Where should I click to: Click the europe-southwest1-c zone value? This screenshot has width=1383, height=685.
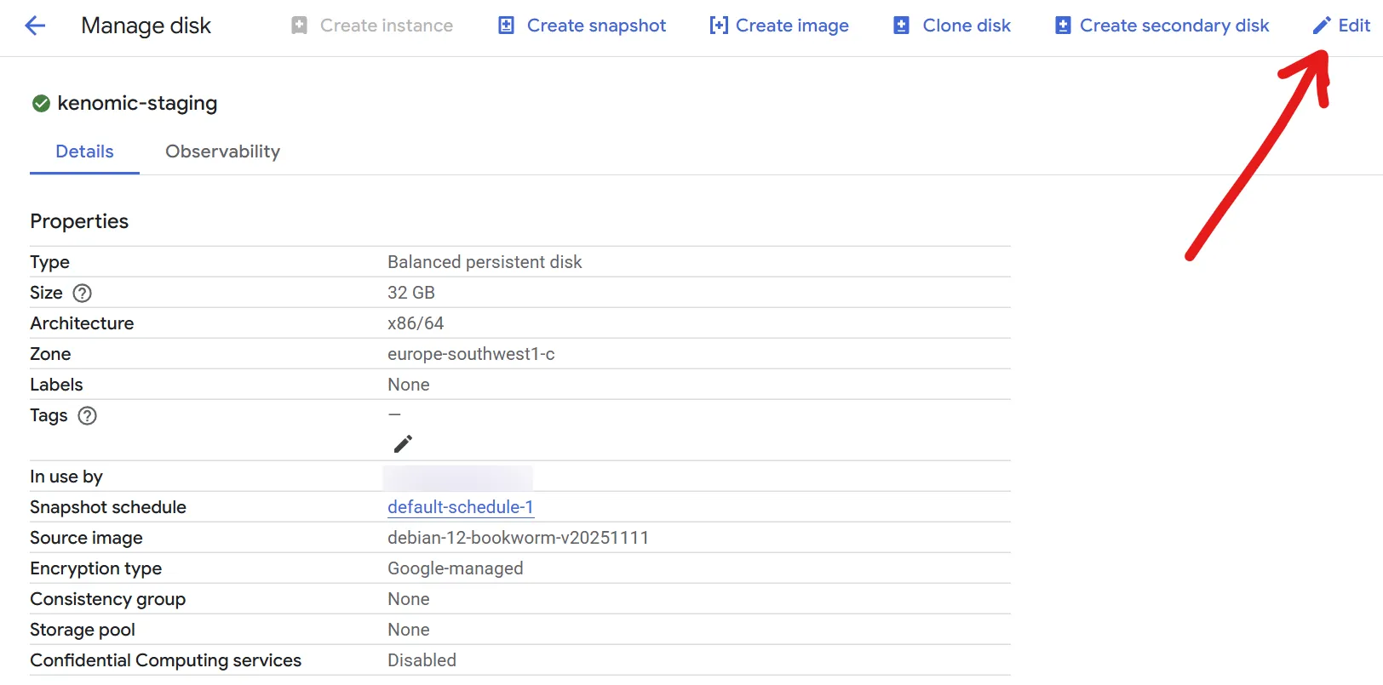(x=471, y=354)
